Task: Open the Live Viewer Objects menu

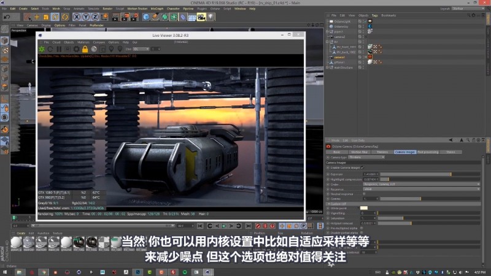Action: coord(69,42)
